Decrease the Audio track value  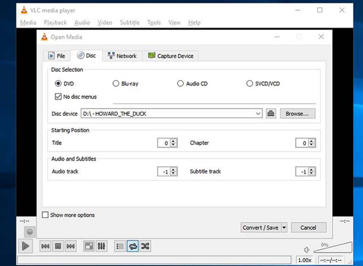pyautogui.click(x=173, y=174)
